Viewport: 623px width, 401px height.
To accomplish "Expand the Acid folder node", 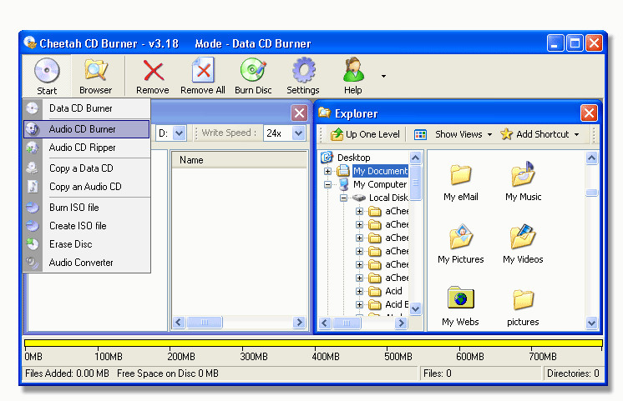I will coord(360,291).
